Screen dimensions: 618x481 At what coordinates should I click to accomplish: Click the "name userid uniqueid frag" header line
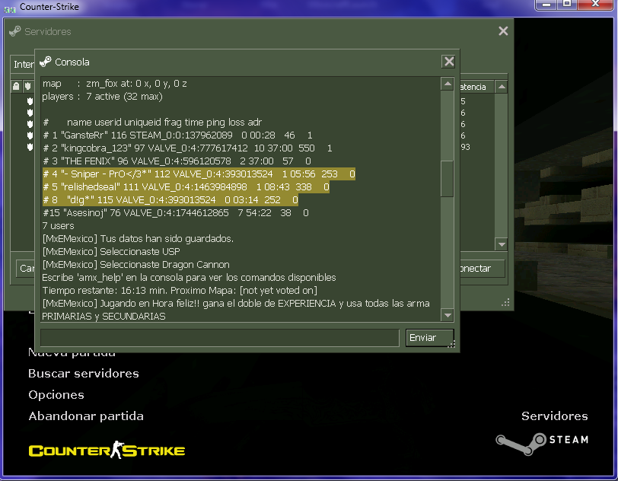click(x=152, y=123)
